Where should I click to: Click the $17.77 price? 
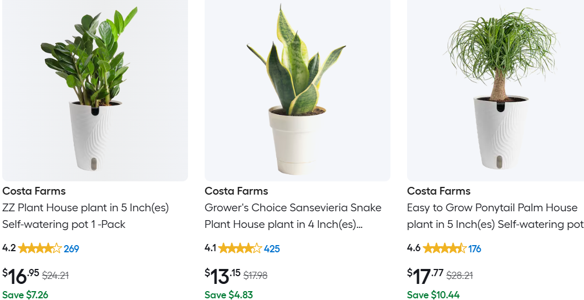[425, 275]
